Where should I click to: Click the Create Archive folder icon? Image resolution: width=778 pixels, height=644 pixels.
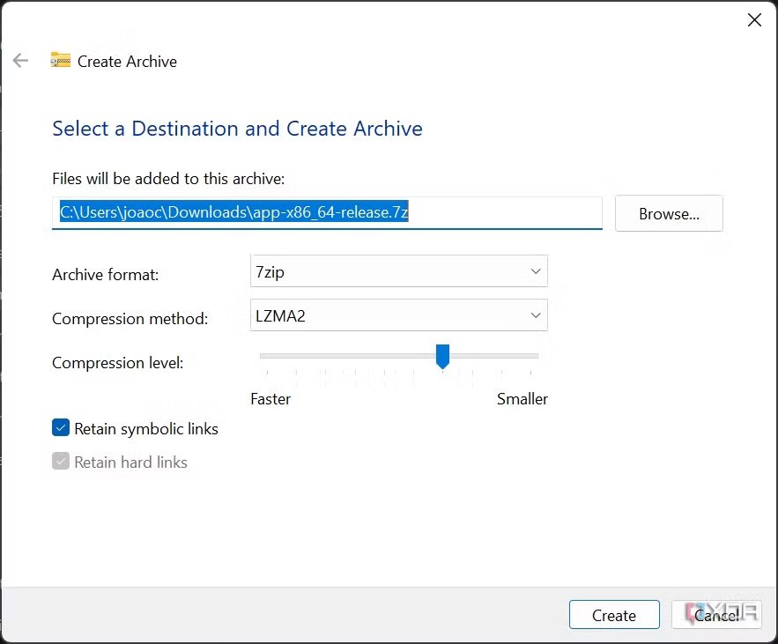61,60
